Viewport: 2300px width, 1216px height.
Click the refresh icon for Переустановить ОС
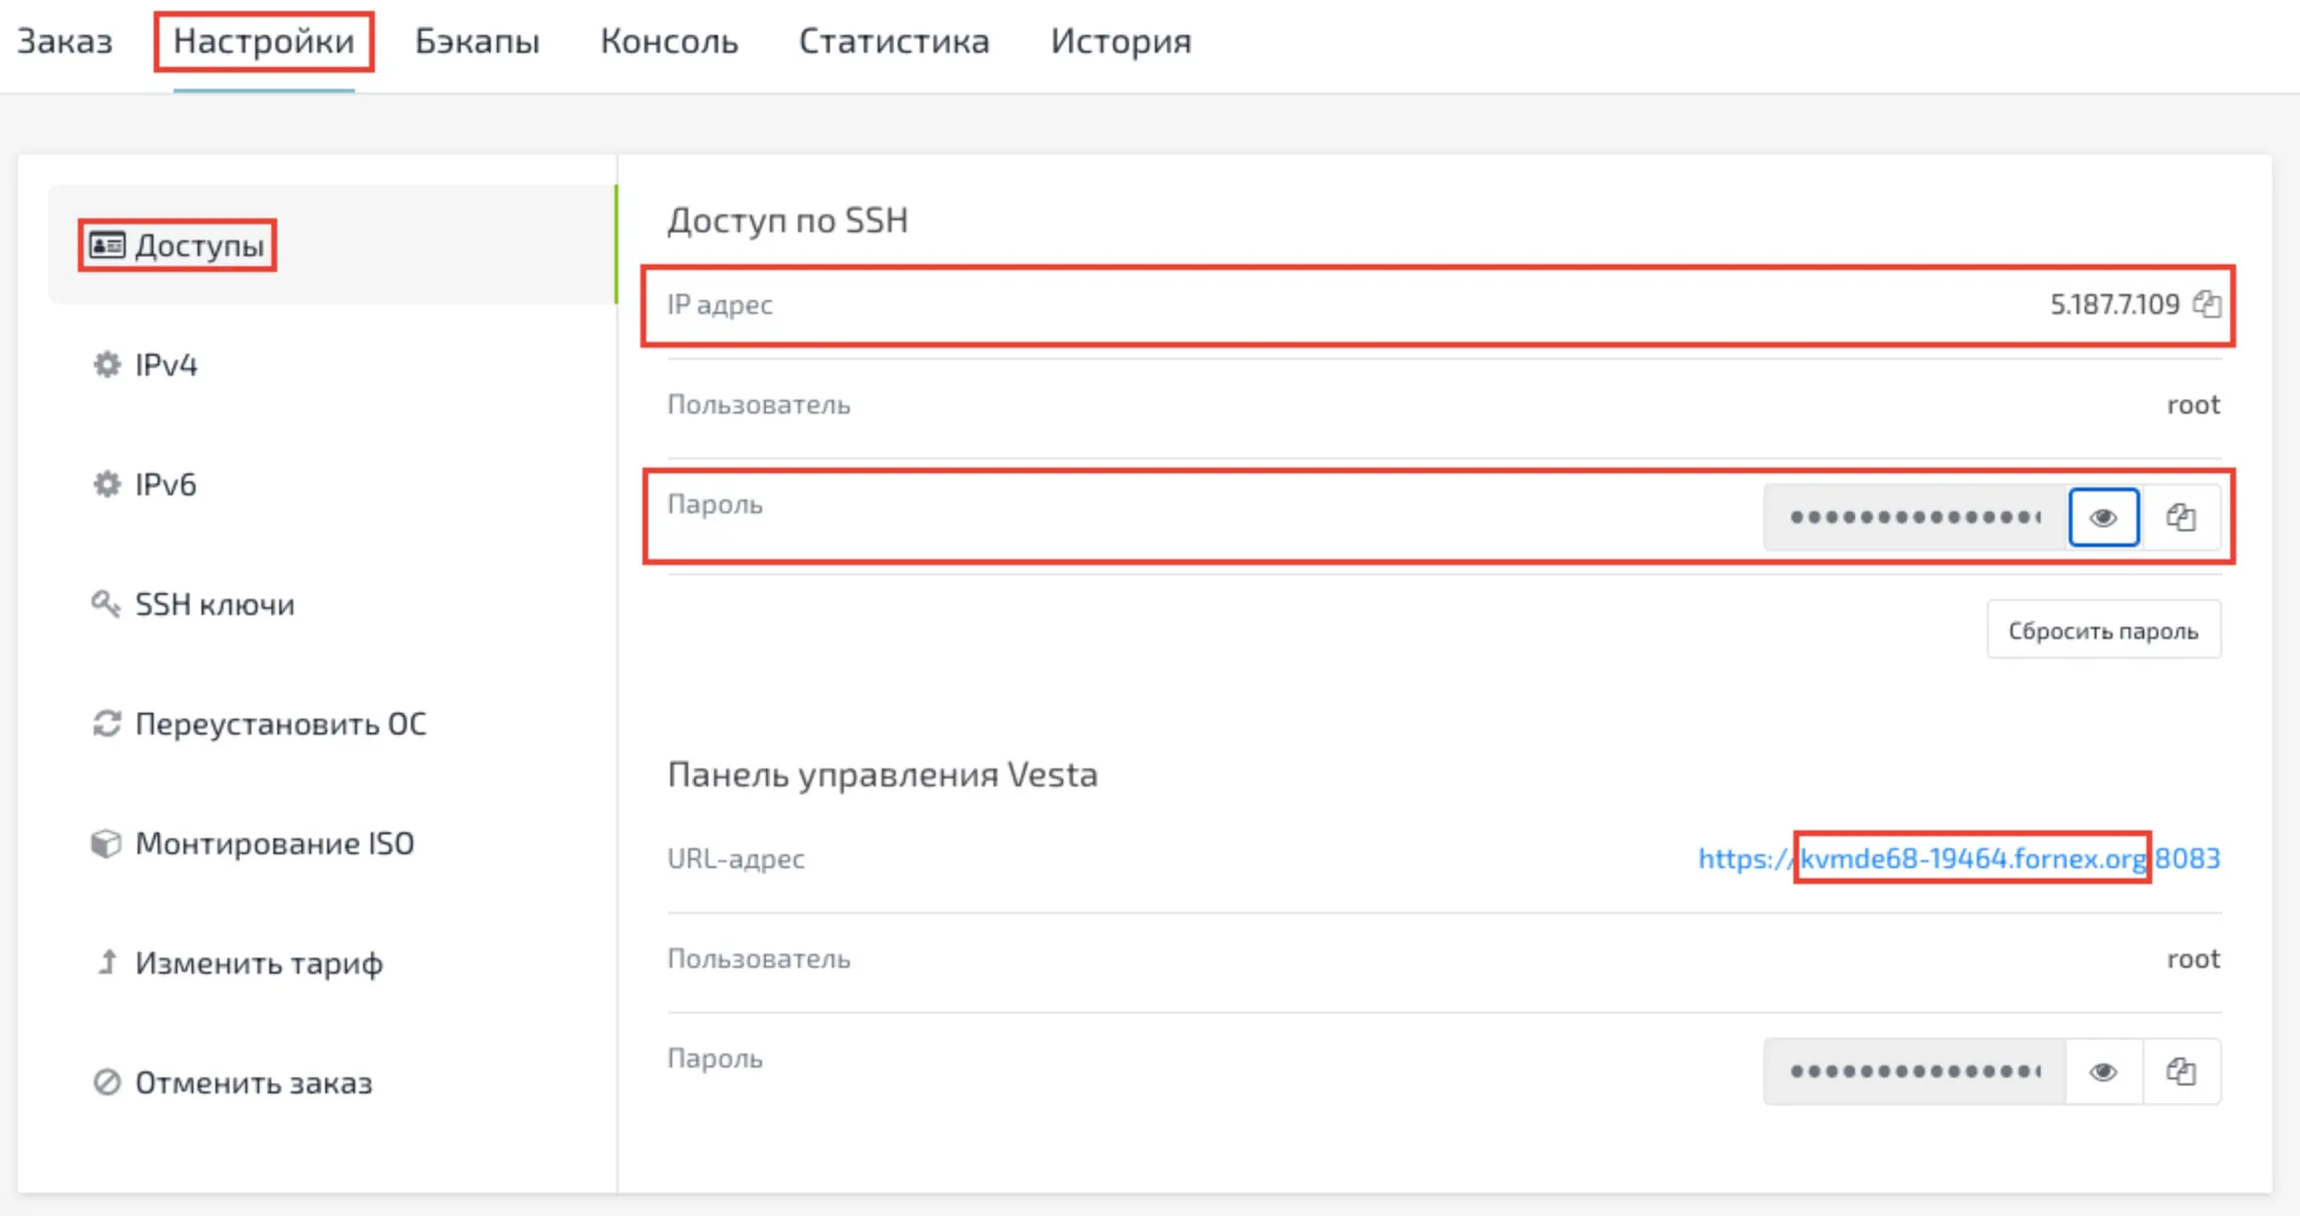click(x=107, y=724)
